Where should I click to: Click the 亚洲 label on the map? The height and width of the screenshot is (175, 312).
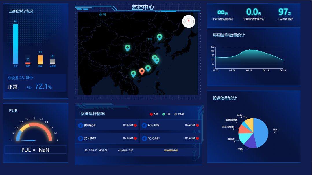(102, 14)
